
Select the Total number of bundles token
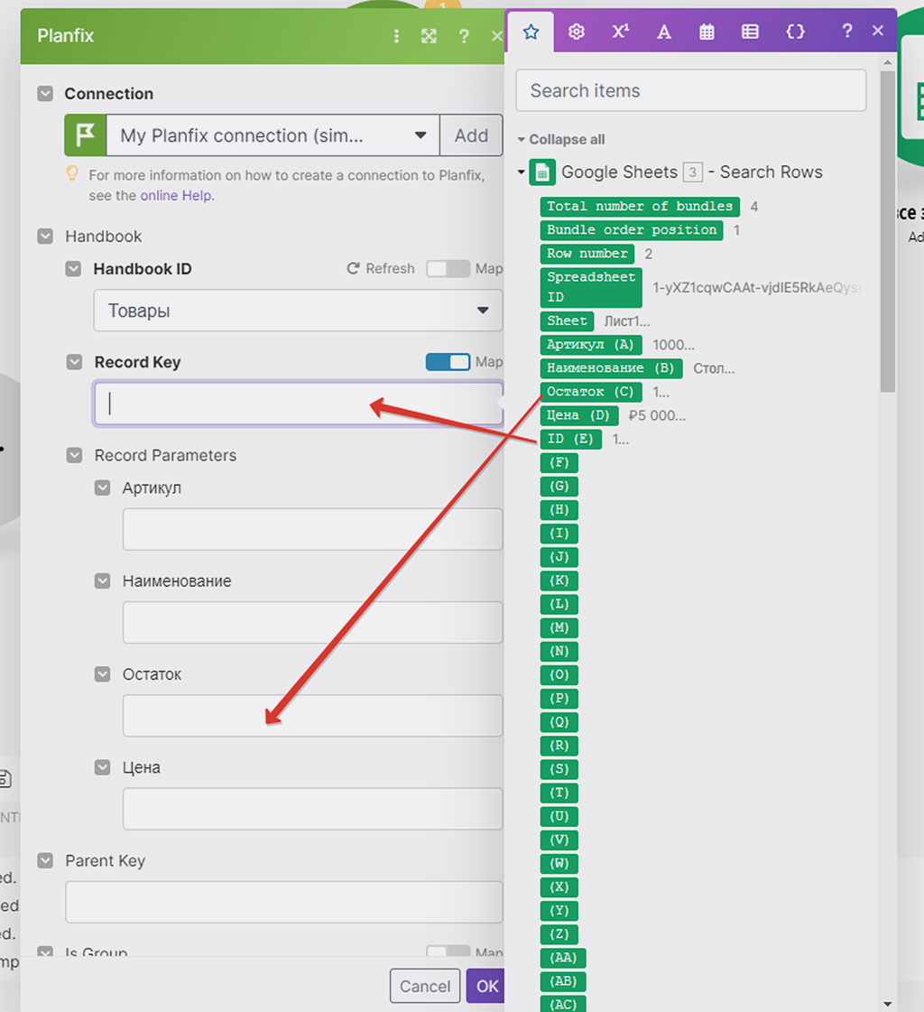(x=640, y=207)
